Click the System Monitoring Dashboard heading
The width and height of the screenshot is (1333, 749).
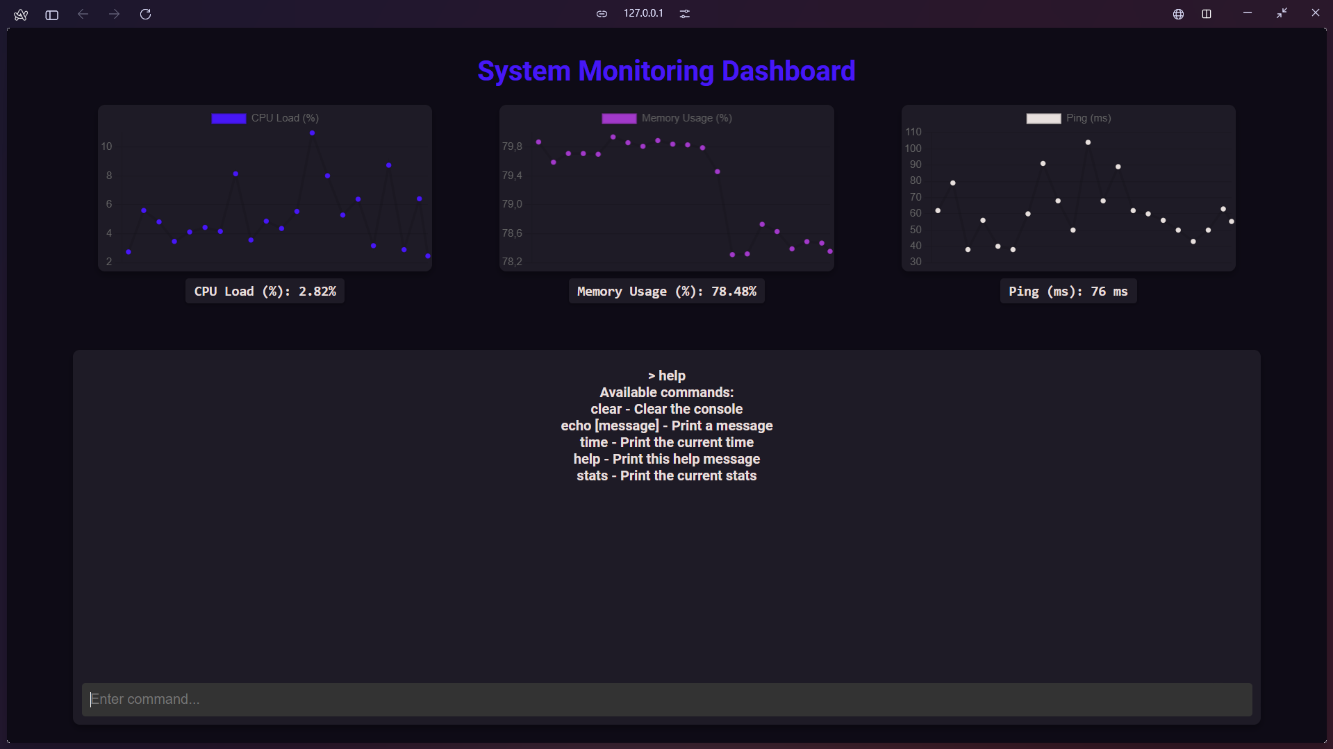(x=666, y=71)
